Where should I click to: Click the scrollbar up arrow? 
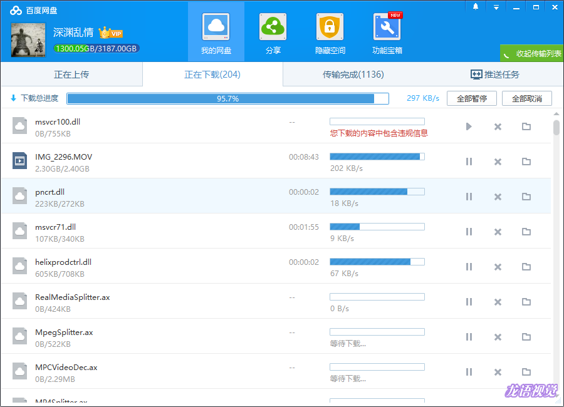(x=556, y=113)
